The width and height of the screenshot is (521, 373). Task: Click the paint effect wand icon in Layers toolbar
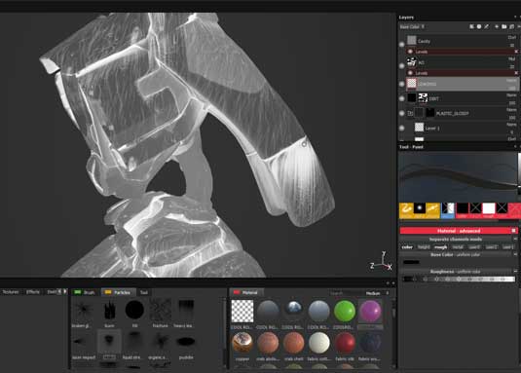point(487,26)
